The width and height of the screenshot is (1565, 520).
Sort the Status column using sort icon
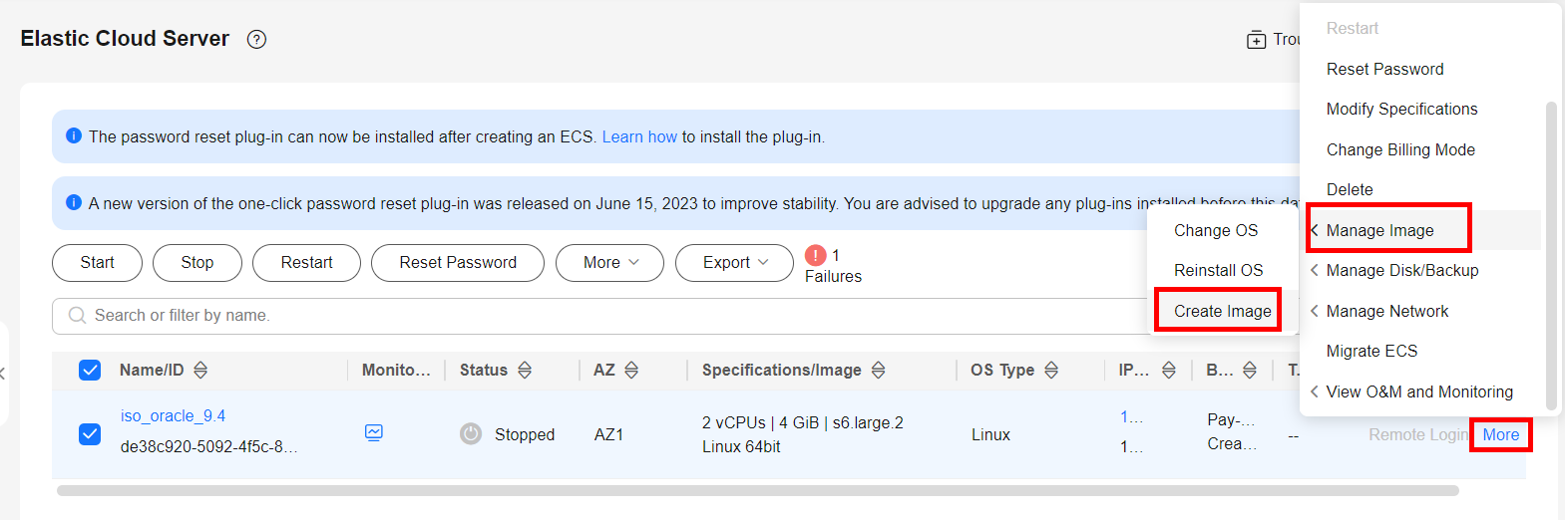click(525, 371)
